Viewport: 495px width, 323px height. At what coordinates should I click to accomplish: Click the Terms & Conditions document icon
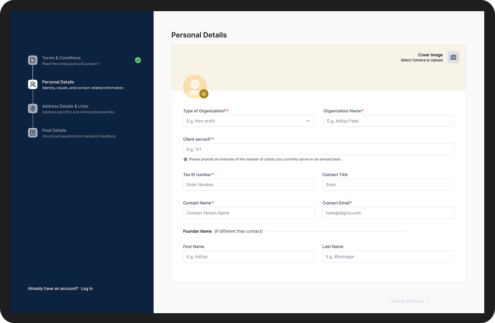point(33,60)
